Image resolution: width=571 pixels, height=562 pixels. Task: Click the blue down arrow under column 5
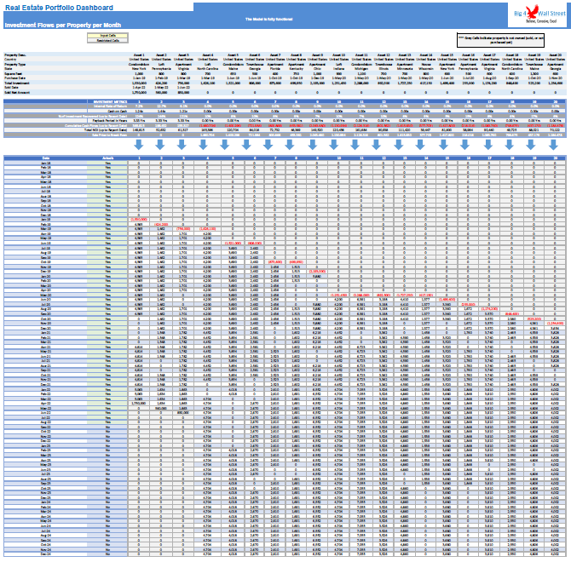(x=225, y=145)
